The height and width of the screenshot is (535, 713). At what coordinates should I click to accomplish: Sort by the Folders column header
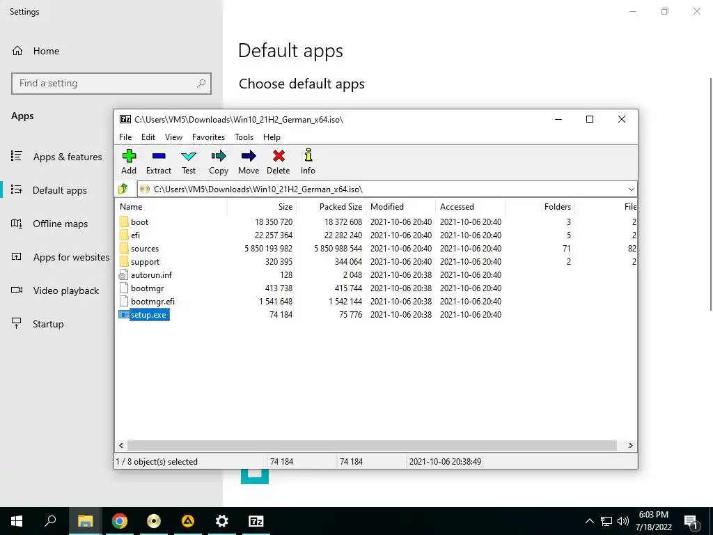tap(540, 206)
